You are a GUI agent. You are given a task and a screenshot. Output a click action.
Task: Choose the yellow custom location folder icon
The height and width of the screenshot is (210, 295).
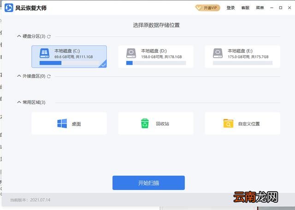click(x=228, y=124)
